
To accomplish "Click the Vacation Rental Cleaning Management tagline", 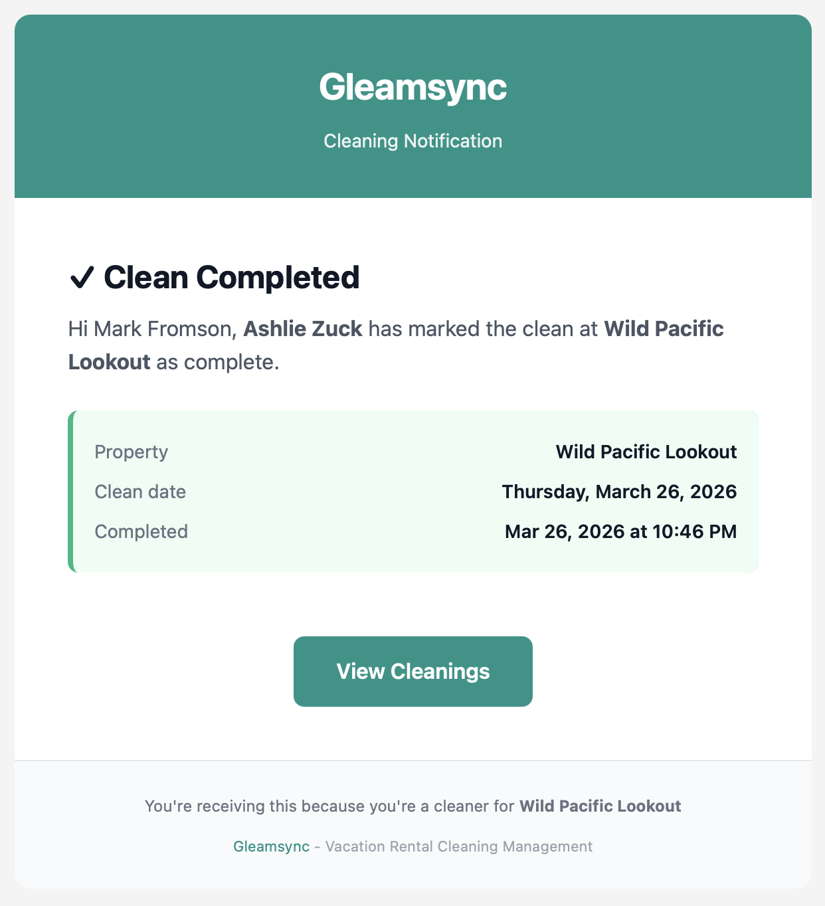I will pyautogui.click(x=458, y=847).
